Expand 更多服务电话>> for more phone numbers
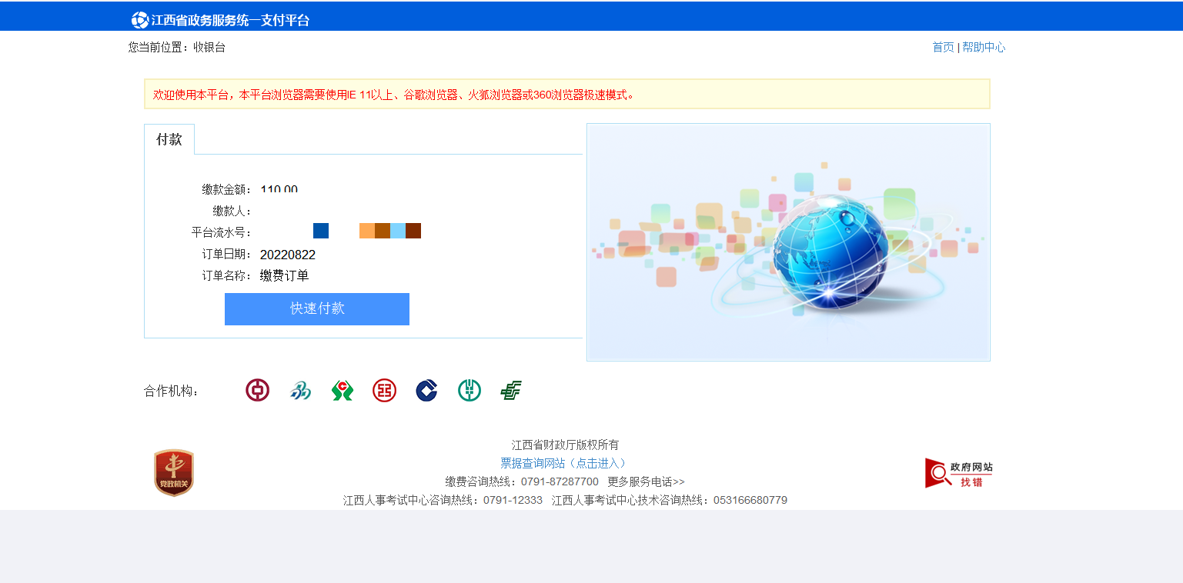1183x583 pixels. coord(646,481)
